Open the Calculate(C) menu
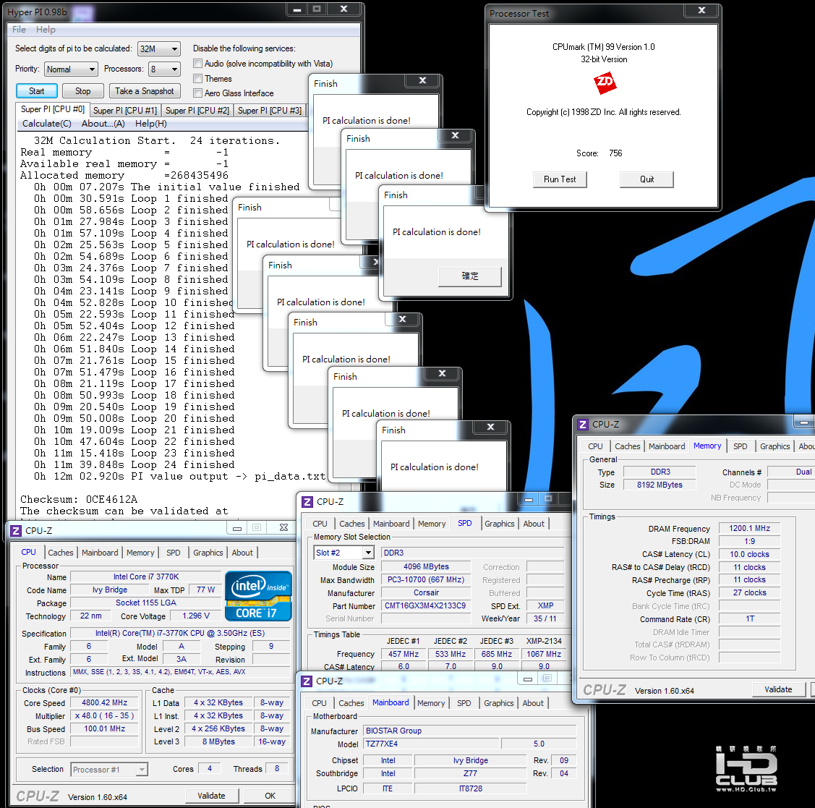 pyautogui.click(x=47, y=124)
